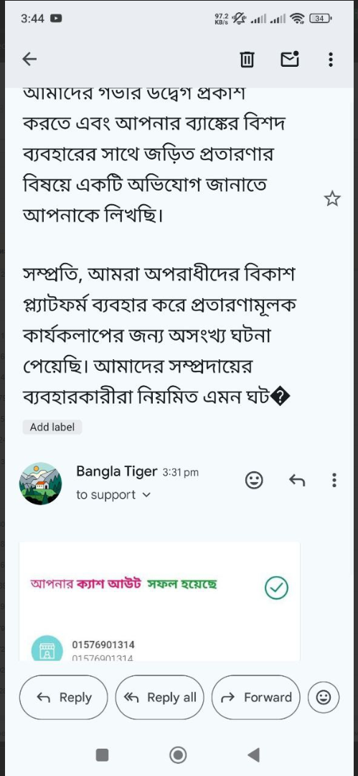Tap the Reply button at the bottom
The width and height of the screenshot is (358, 776).
[x=63, y=697]
